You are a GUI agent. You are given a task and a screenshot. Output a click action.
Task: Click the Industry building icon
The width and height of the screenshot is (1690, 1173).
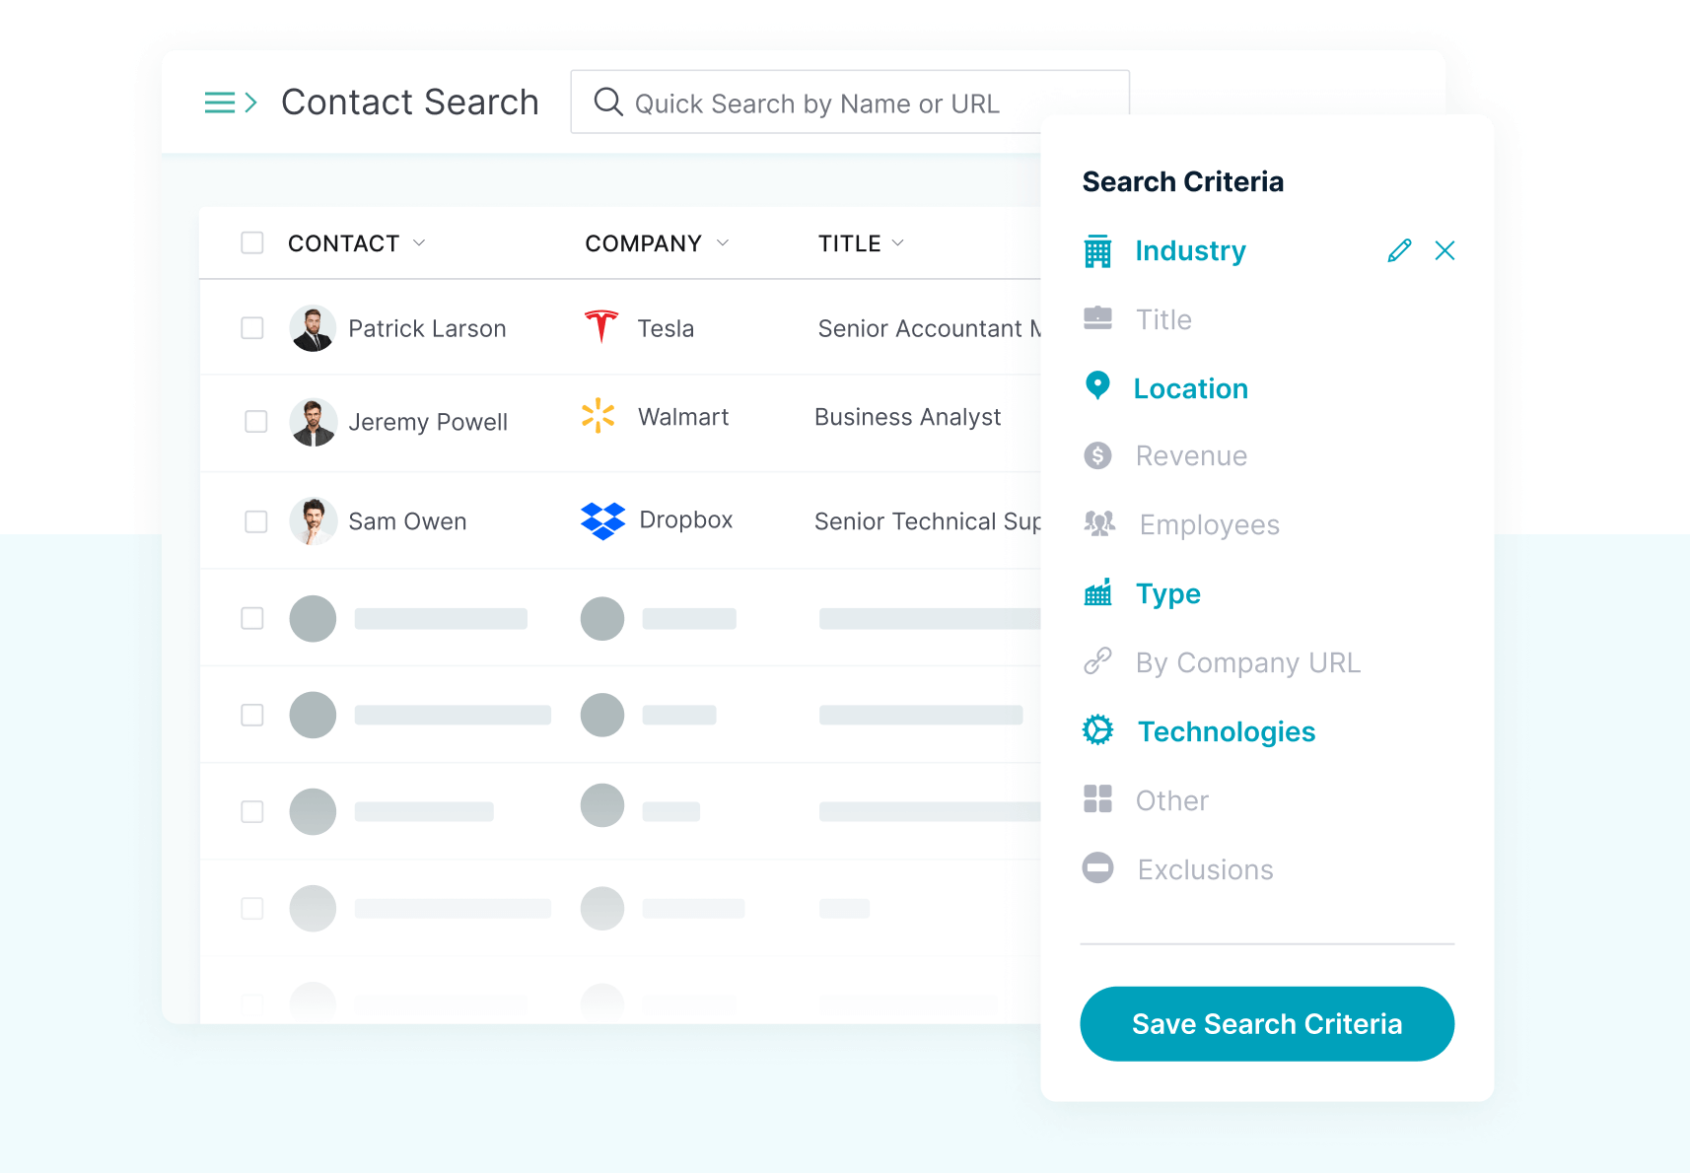[1097, 251]
